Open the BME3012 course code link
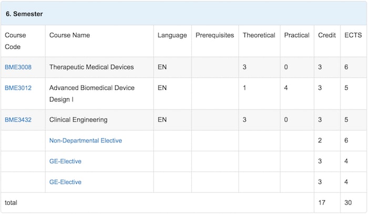 click(x=18, y=88)
